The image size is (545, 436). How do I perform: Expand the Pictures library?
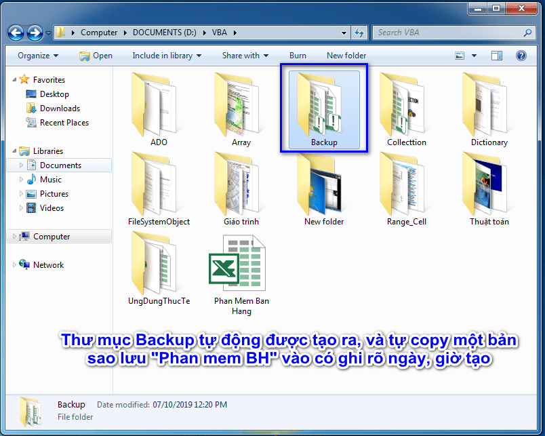tap(21, 194)
